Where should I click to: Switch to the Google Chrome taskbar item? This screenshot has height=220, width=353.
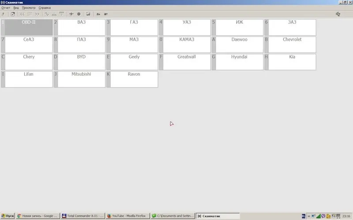38,216
